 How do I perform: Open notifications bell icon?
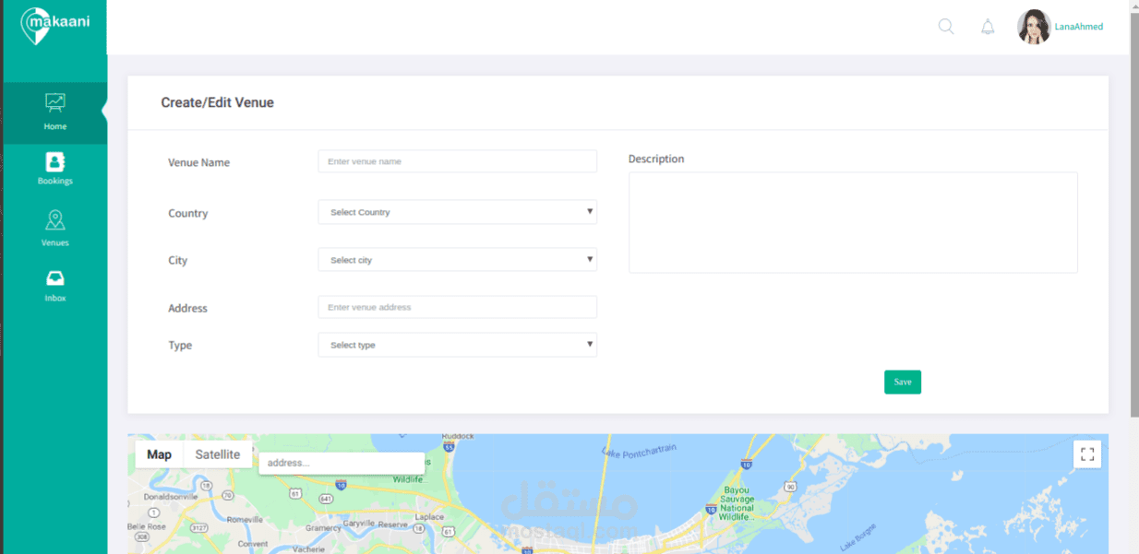click(988, 27)
